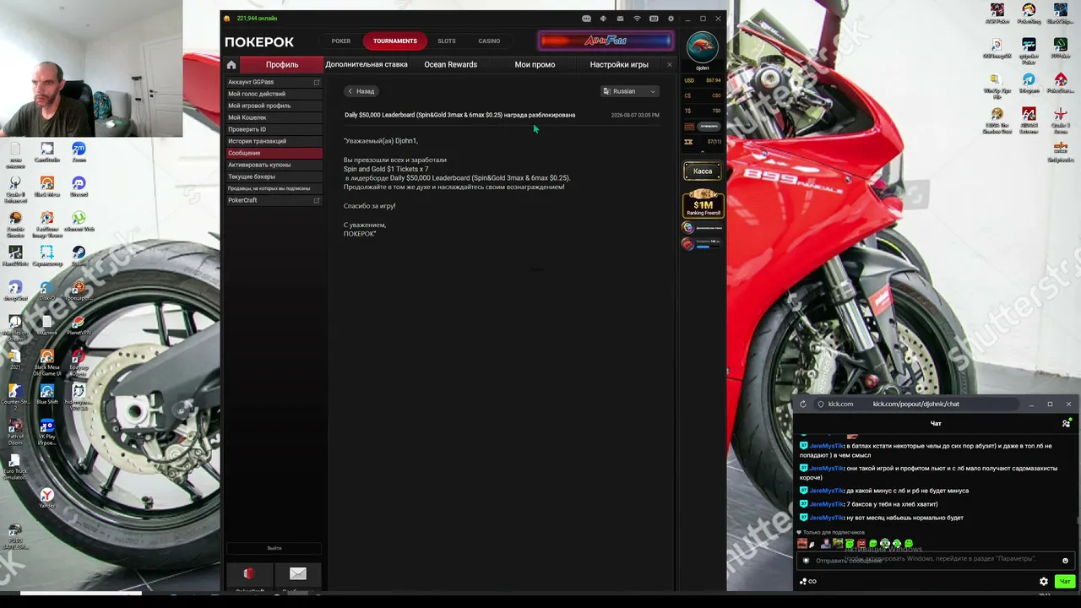Launch Blue Shift desktop shortcut

coord(46,394)
